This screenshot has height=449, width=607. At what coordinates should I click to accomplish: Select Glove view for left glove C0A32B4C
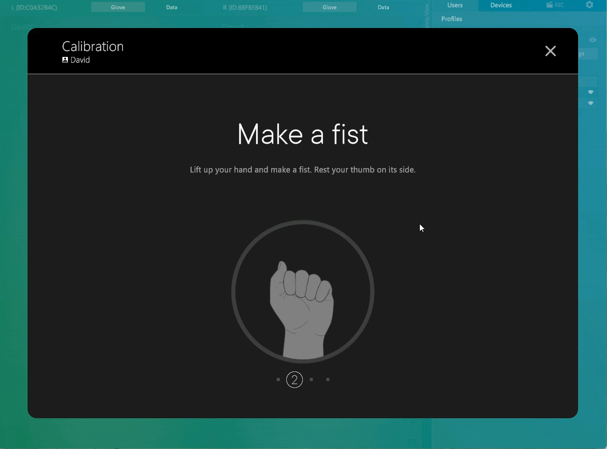(x=118, y=7)
